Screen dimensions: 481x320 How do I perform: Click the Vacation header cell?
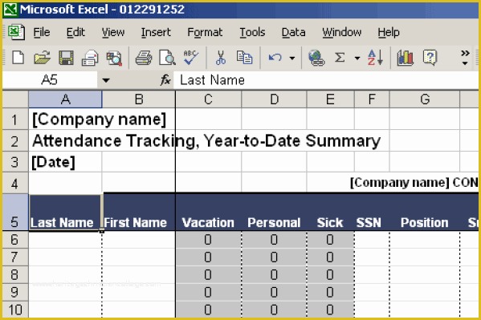(208, 212)
